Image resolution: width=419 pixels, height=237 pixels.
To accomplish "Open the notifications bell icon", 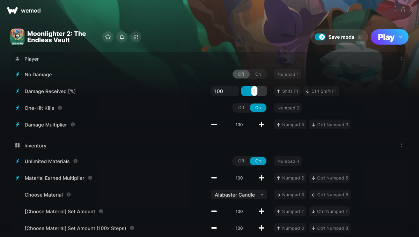I will coord(122,37).
